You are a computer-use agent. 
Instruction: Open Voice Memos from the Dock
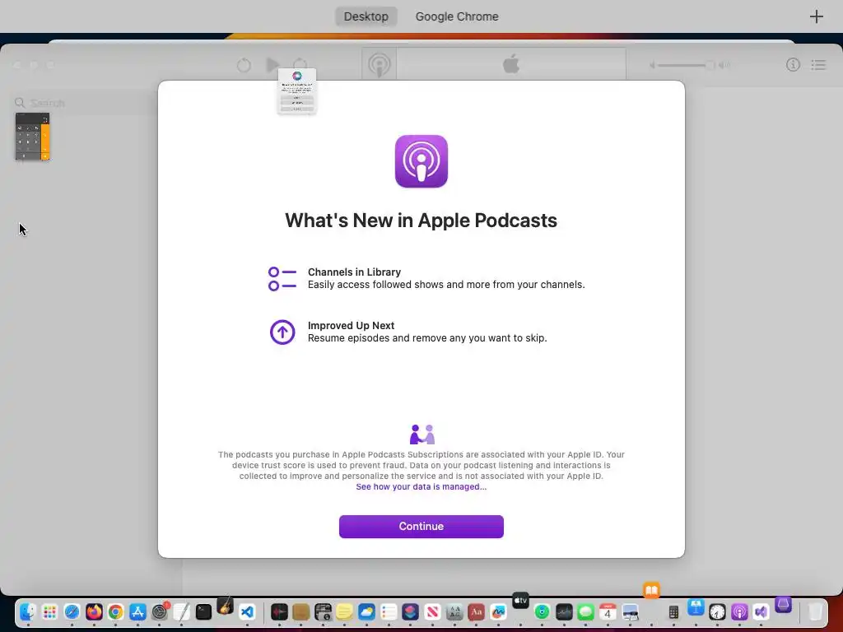[x=279, y=612]
